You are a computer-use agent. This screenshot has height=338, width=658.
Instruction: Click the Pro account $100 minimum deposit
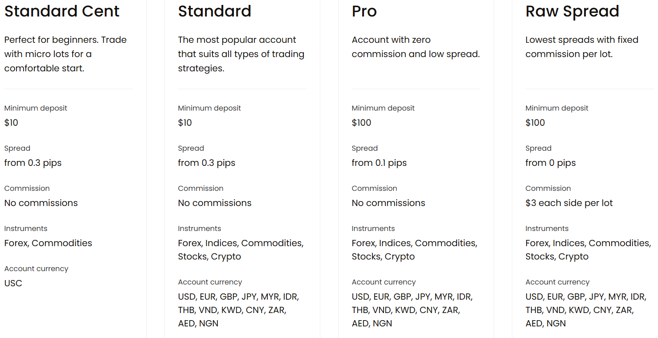coord(361,123)
